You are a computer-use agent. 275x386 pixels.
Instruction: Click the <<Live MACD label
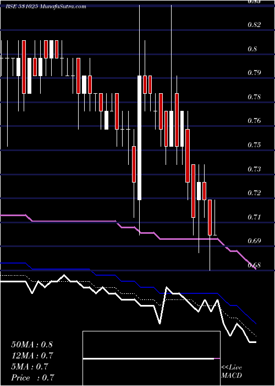232,371
